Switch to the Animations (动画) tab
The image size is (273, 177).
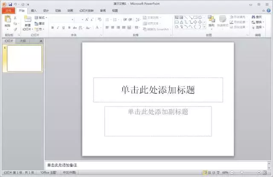[70, 11]
